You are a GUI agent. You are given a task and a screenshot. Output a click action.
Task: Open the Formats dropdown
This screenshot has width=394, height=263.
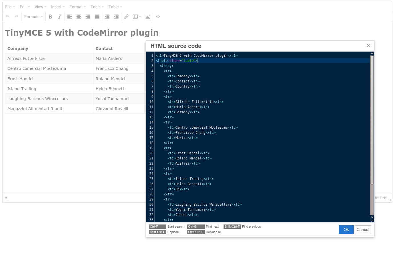(33, 17)
